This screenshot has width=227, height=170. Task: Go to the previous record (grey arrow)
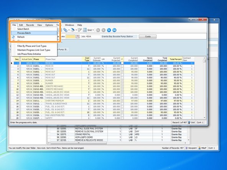[x=104, y=30]
